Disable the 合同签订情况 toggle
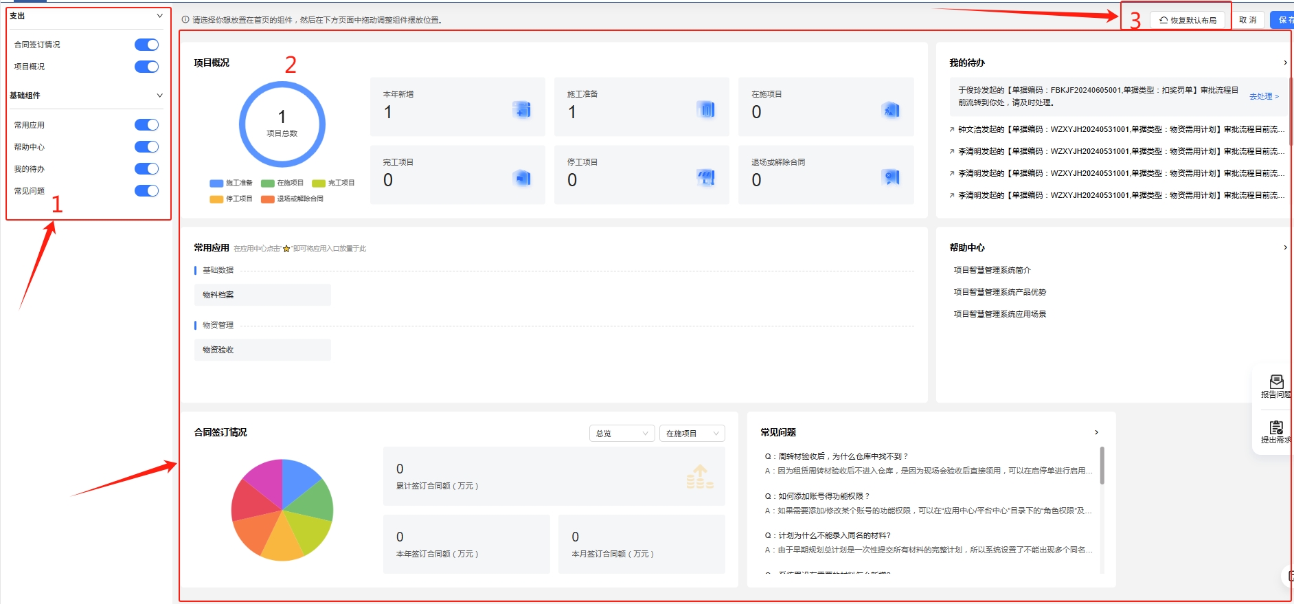 pos(146,45)
